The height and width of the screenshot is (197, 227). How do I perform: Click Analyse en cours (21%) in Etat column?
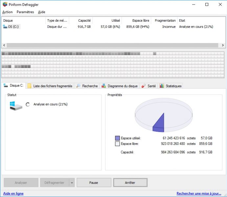[x=196, y=27]
